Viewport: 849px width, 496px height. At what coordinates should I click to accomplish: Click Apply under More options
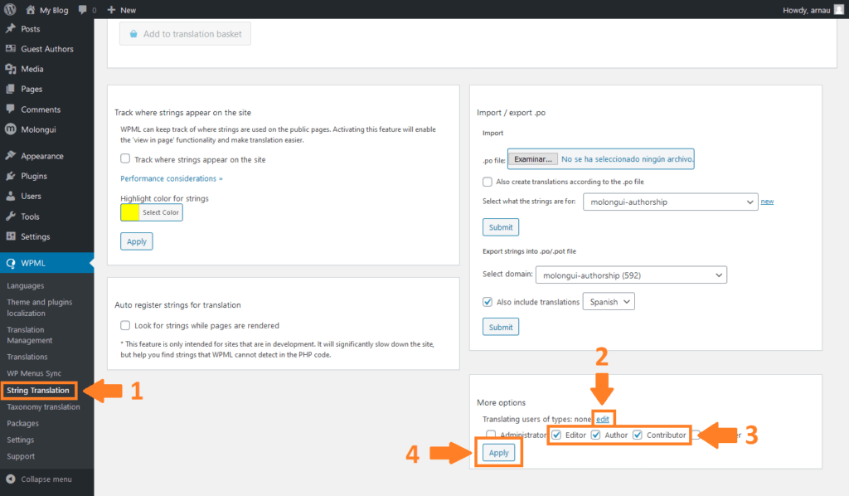(x=498, y=453)
